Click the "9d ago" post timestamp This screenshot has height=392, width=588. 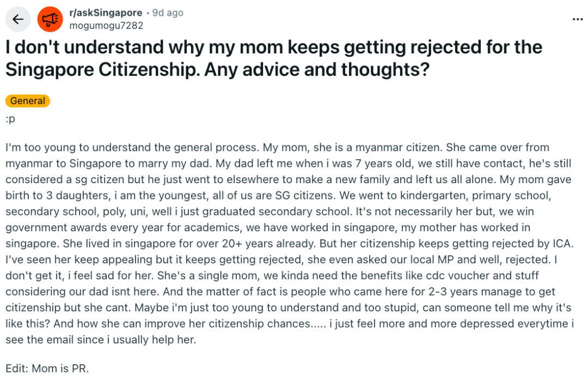pos(168,13)
